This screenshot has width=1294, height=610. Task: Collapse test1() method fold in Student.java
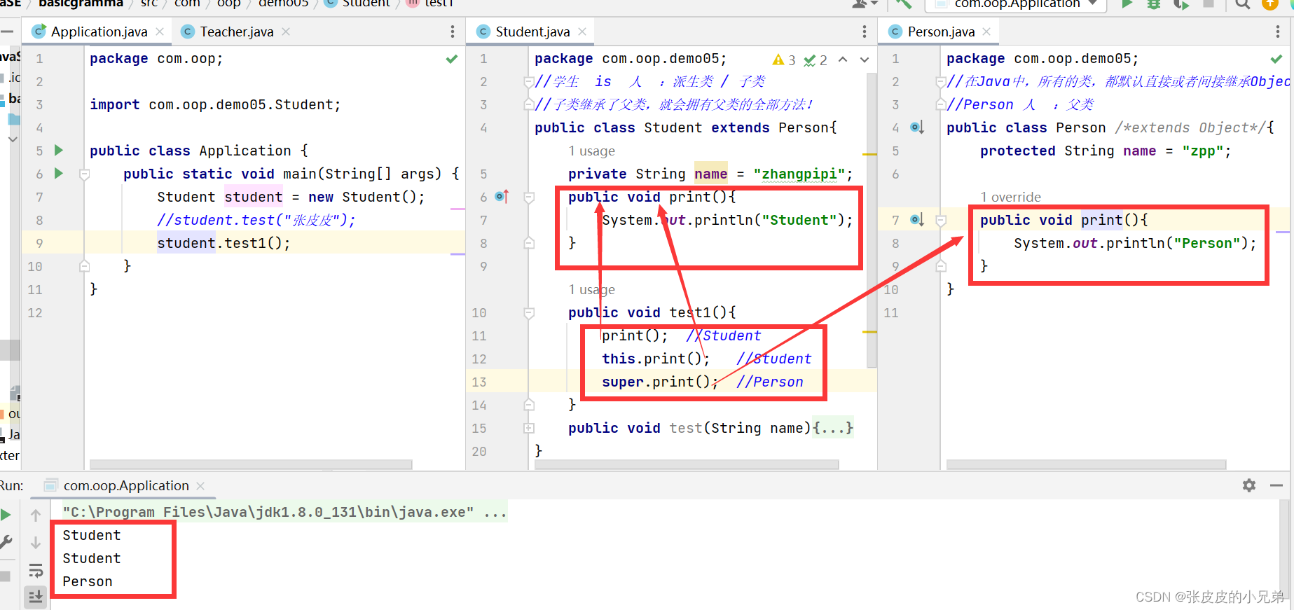tap(529, 312)
